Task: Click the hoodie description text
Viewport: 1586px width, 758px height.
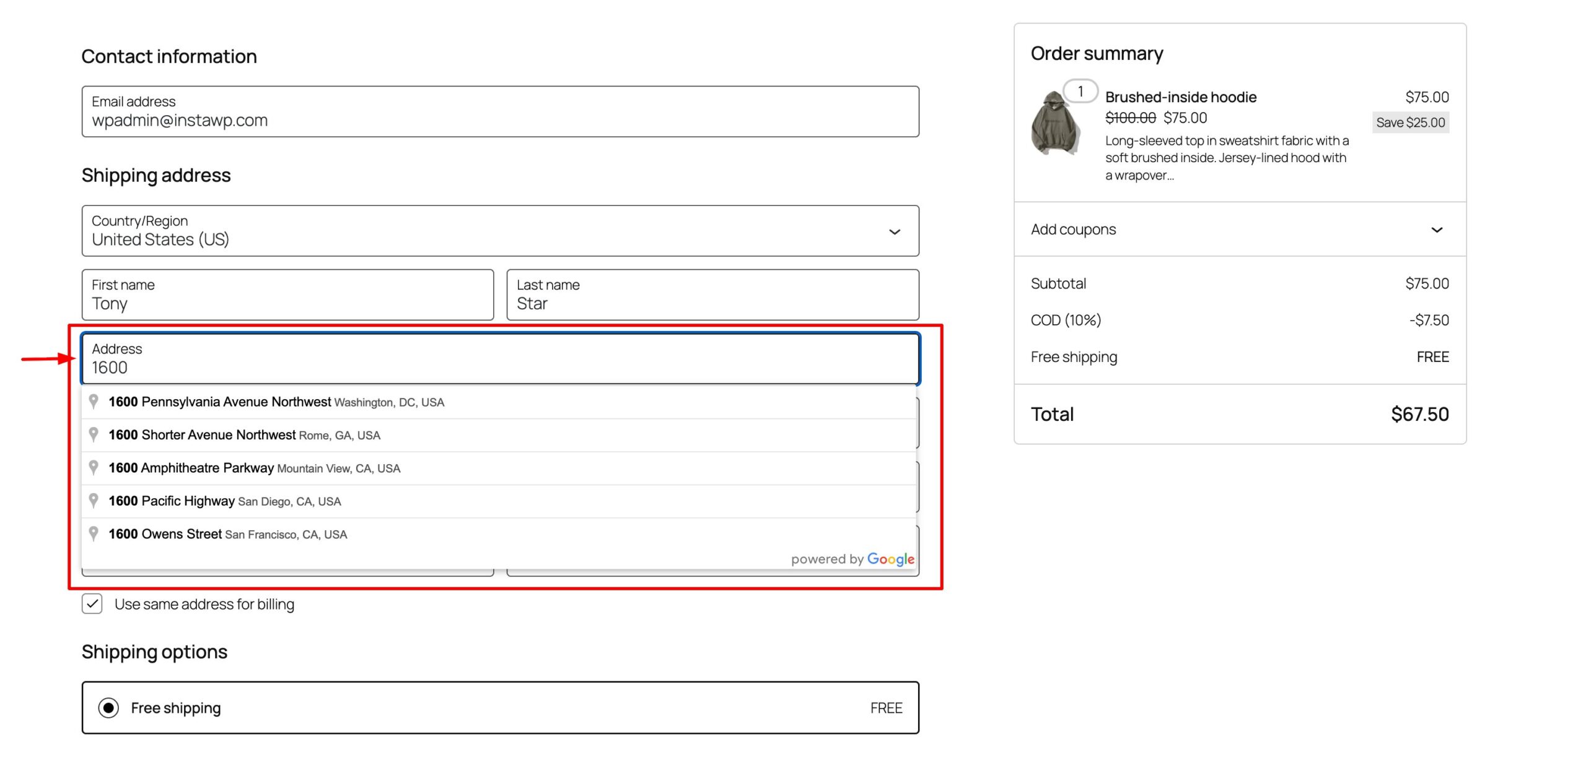Action: point(1227,158)
